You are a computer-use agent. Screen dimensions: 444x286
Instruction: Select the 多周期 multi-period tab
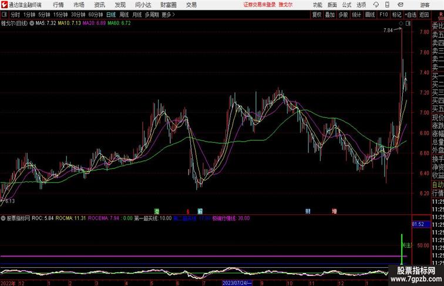click(x=152, y=15)
